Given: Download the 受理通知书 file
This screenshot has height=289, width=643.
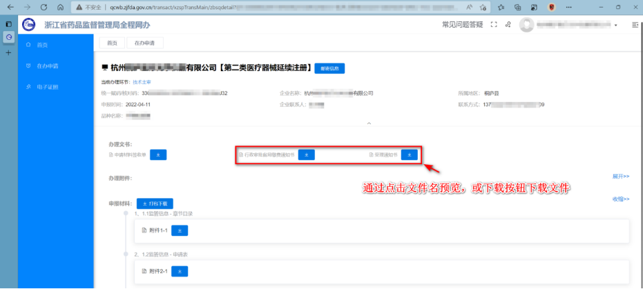Looking at the screenshot, I should [410, 155].
